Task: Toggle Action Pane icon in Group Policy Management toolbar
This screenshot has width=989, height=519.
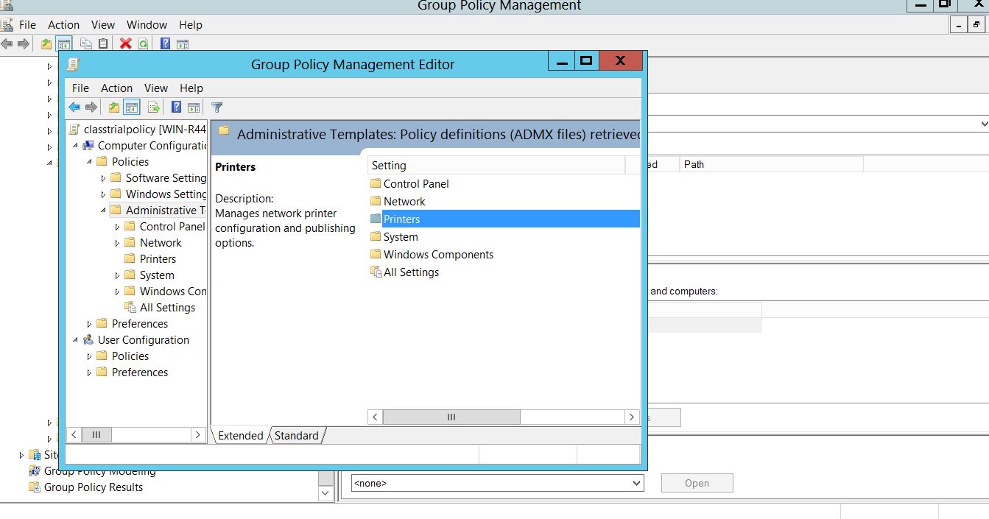Action: pyautogui.click(x=183, y=43)
